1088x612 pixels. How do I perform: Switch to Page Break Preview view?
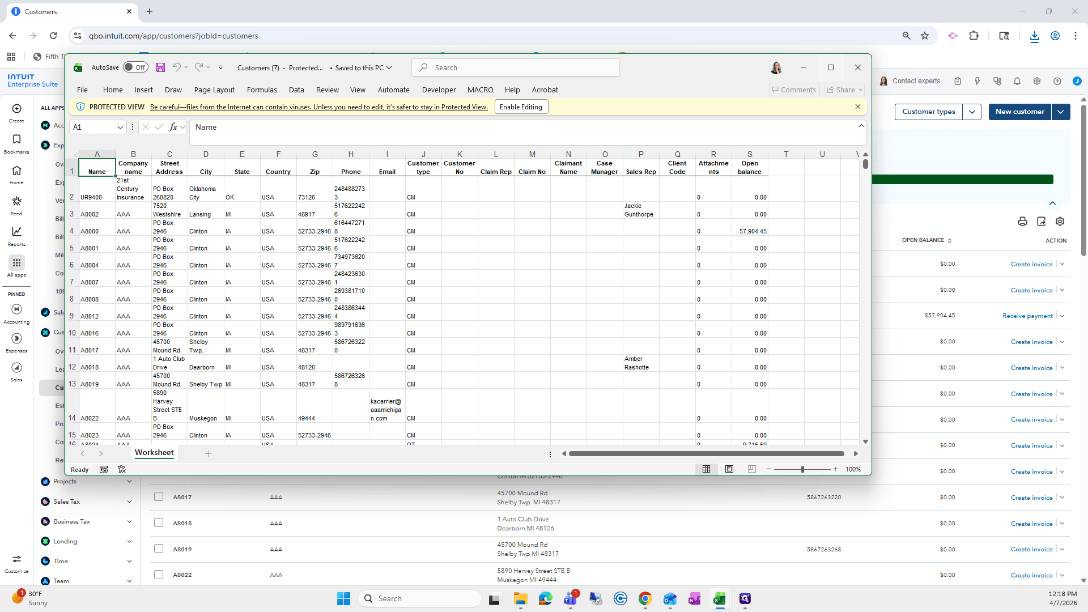(751, 469)
